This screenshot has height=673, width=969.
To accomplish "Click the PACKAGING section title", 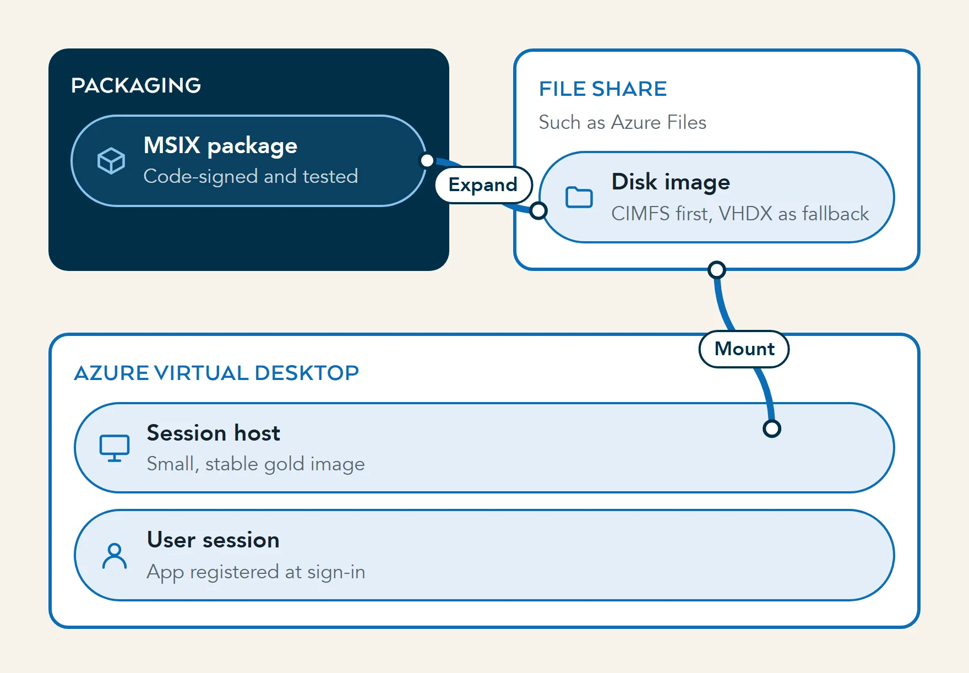I will [x=136, y=85].
